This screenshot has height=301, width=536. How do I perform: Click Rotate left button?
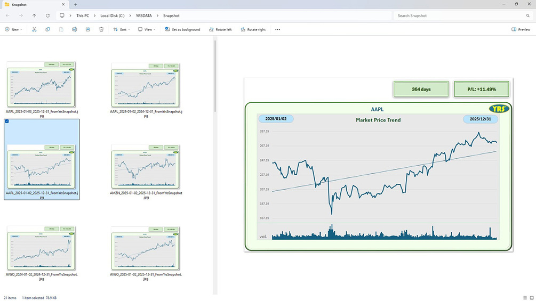pos(220,29)
